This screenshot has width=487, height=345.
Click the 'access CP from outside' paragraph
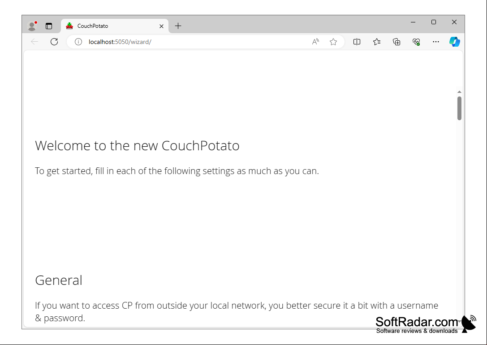tap(237, 311)
